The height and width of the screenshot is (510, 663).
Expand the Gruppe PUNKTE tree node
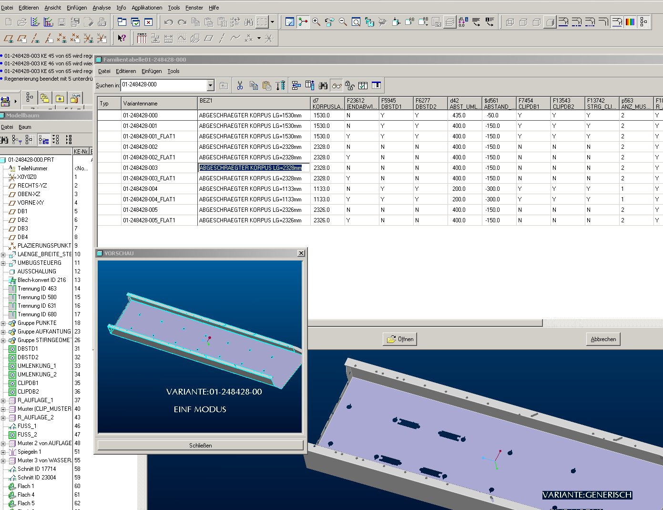pos(3,323)
